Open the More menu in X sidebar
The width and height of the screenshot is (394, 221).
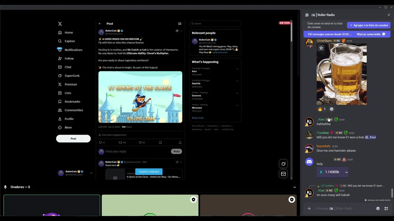pos(65,127)
